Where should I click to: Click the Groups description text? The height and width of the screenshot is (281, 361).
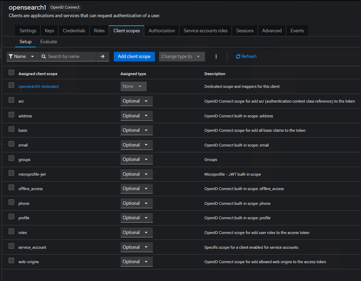click(x=211, y=160)
